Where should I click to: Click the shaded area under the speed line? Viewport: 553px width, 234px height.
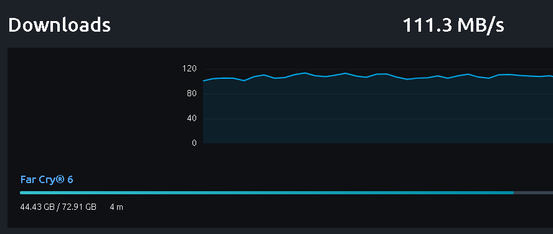click(377, 112)
